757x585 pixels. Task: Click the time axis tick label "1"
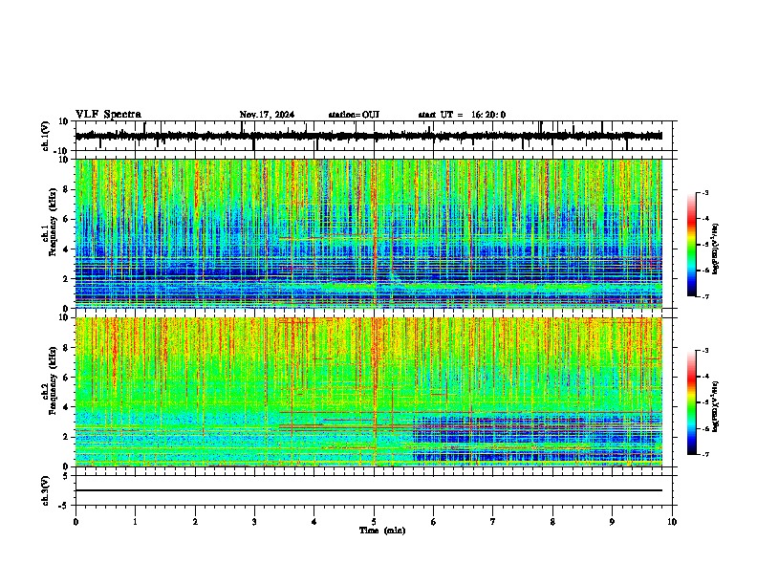[x=136, y=522]
